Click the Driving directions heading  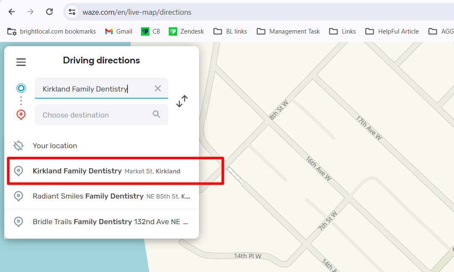click(101, 60)
